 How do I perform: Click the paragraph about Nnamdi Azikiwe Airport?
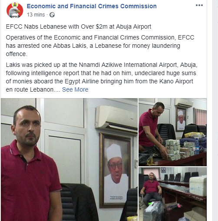point(101,77)
